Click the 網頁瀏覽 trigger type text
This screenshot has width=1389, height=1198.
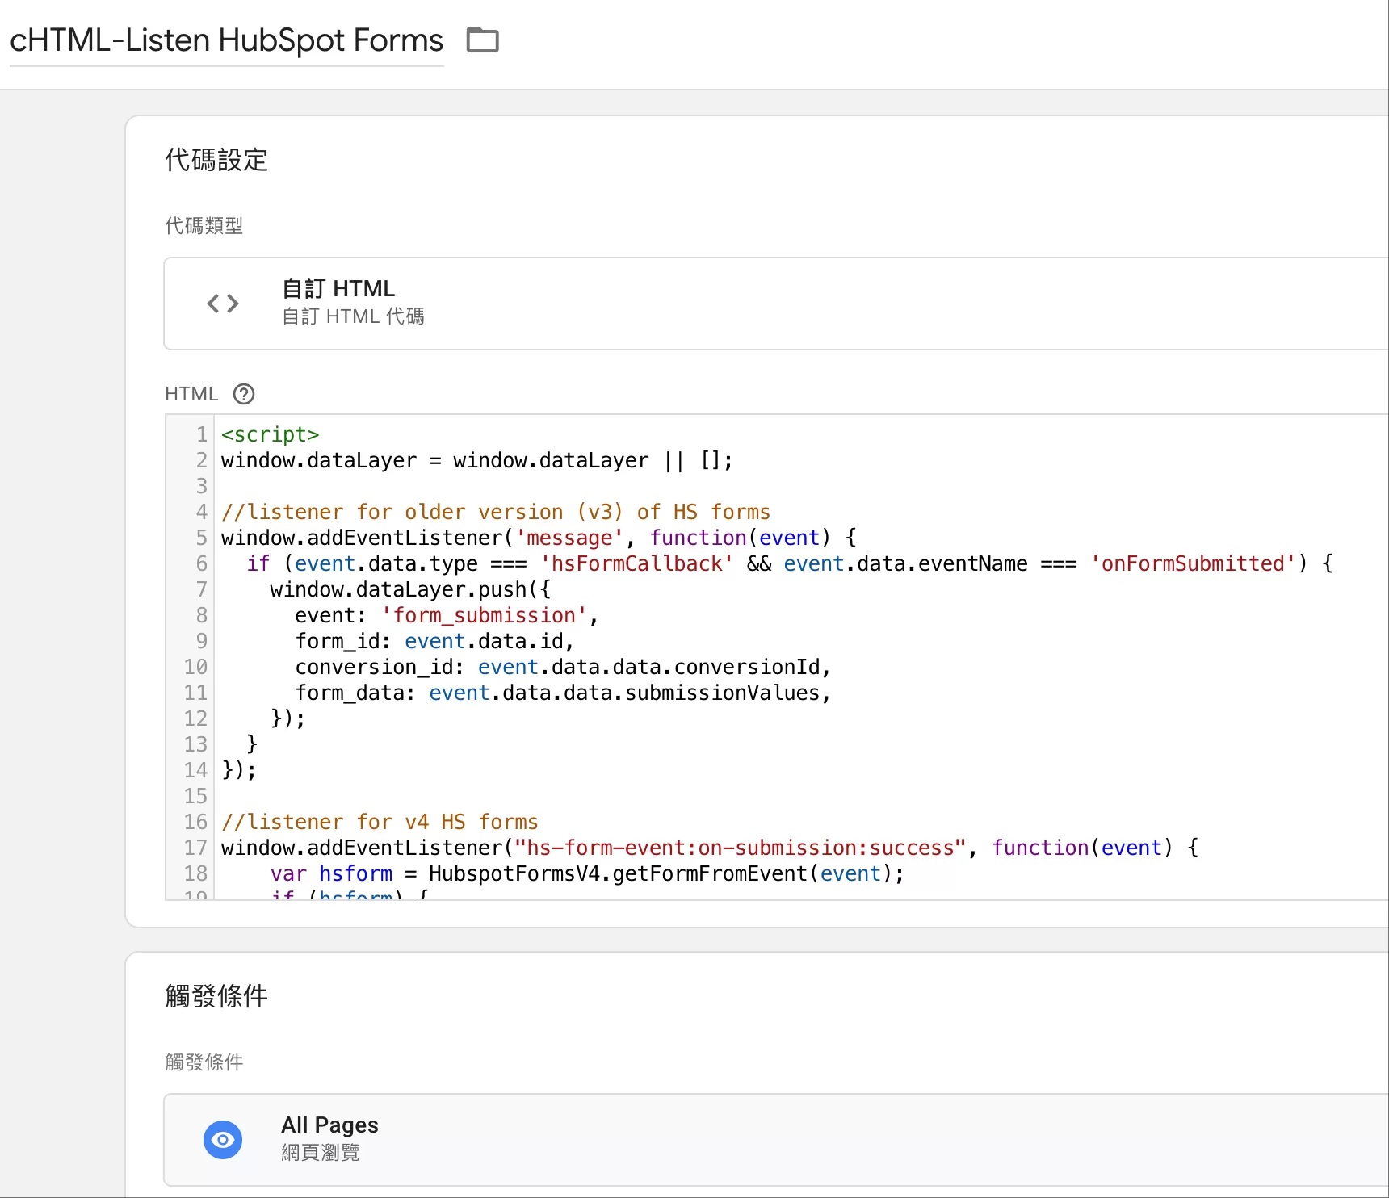[x=321, y=1153]
